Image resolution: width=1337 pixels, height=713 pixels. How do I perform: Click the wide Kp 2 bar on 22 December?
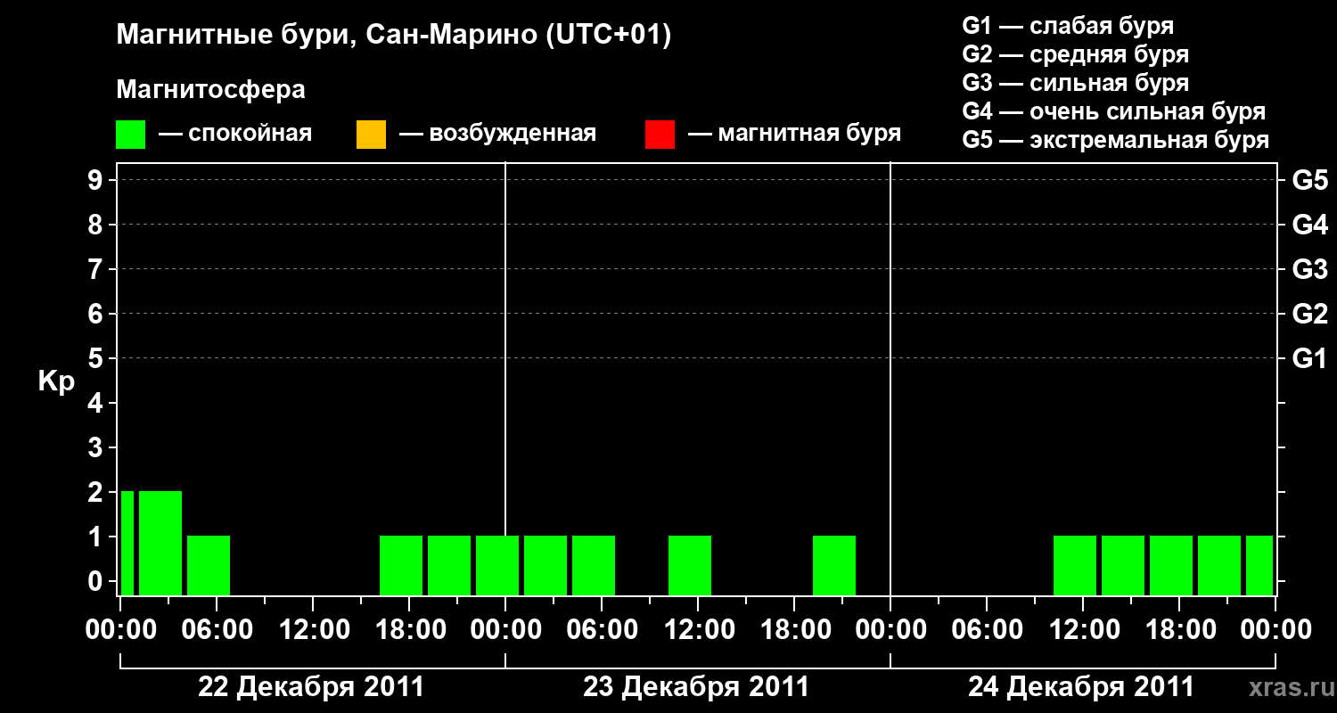click(x=160, y=543)
